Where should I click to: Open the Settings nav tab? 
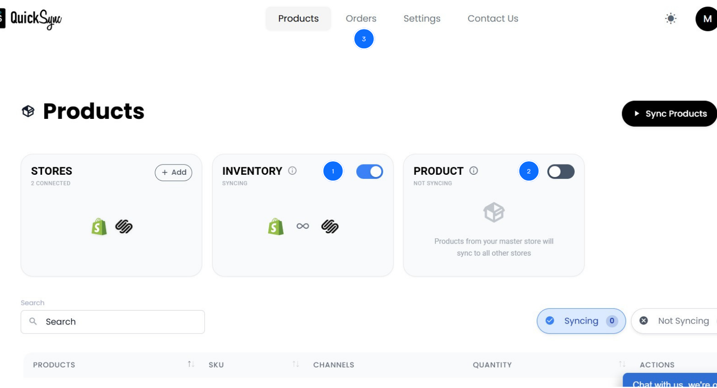422,19
